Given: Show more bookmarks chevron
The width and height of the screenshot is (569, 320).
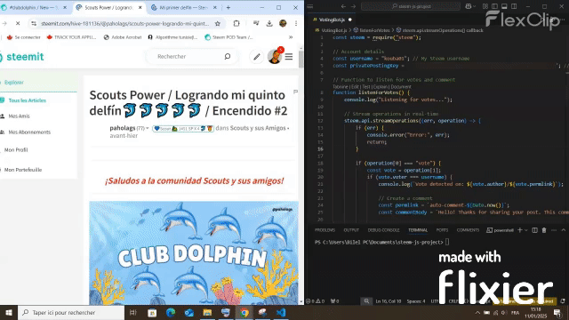Looking at the screenshot, I should [291, 37].
